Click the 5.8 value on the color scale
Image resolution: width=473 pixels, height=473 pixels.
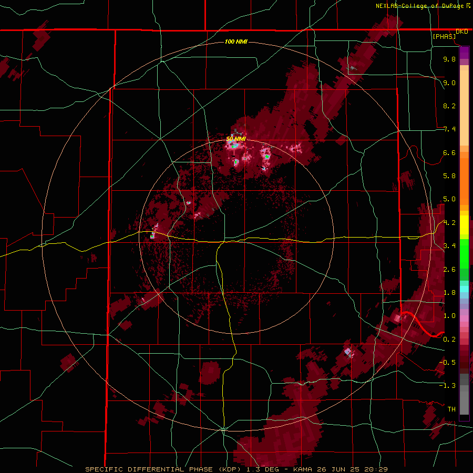(x=449, y=176)
